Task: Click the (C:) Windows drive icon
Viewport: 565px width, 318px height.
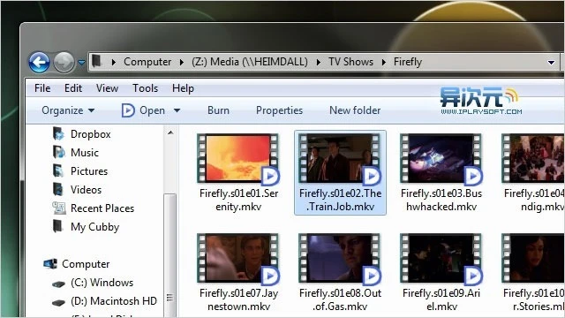Action: pos(58,284)
